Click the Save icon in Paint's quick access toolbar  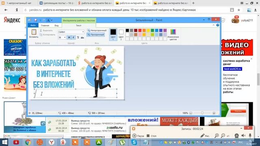[x=35, y=20]
